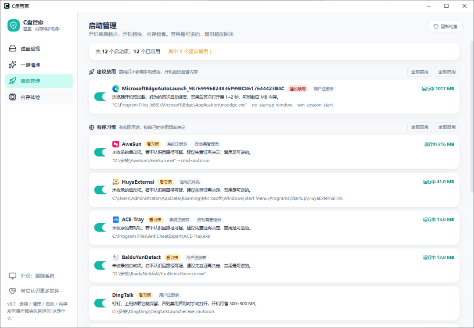The height and width of the screenshot is (328, 474).
Task: Click the title bar app icon
Action: click(7, 6)
